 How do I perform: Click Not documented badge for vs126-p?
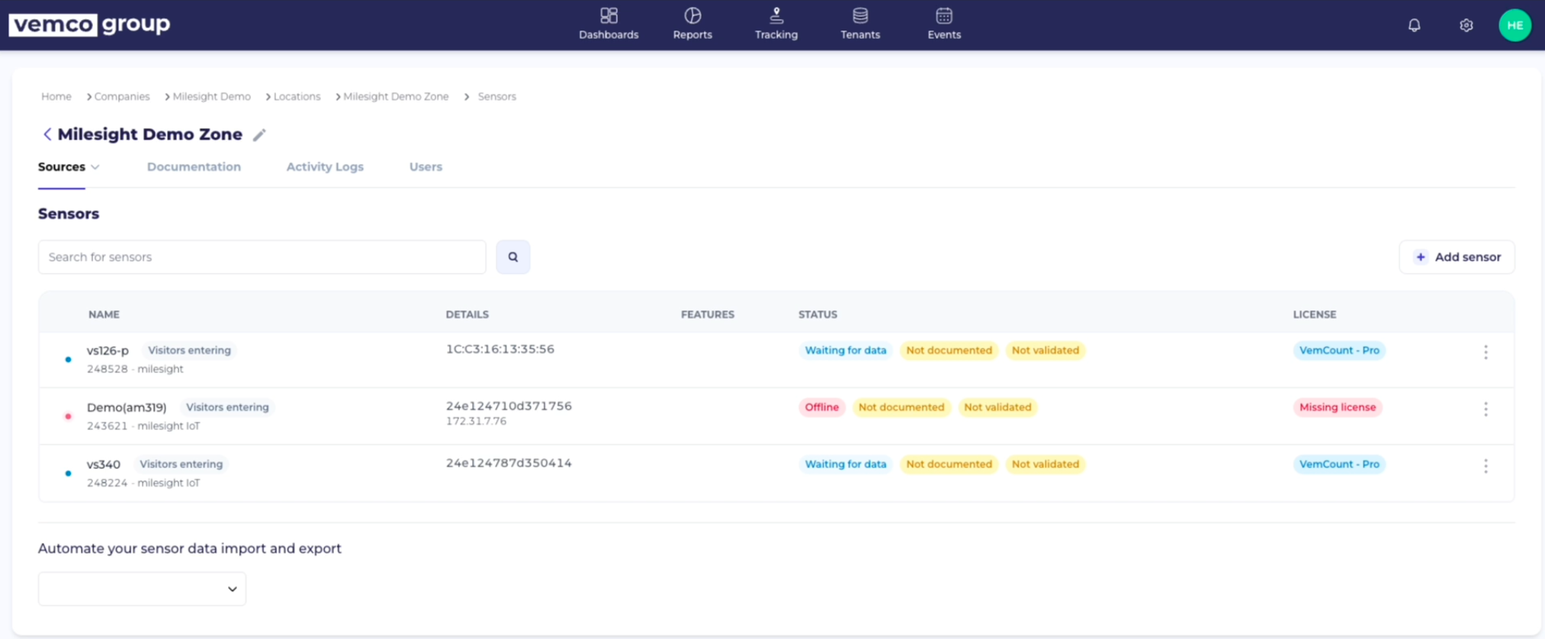coord(949,350)
